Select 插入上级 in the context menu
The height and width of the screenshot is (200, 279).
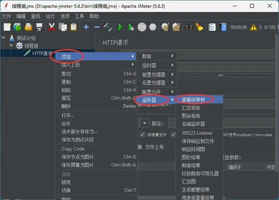pos(96,64)
